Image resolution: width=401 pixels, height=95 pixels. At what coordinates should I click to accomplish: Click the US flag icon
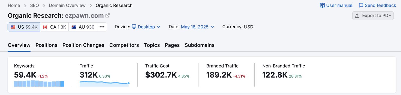click(13, 27)
